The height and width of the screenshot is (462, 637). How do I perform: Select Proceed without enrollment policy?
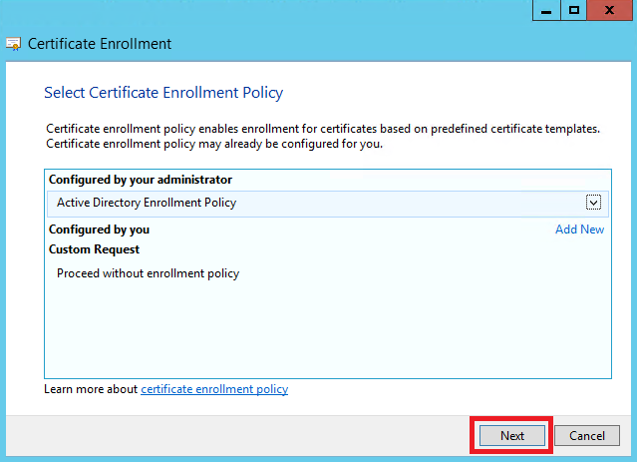pos(148,273)
